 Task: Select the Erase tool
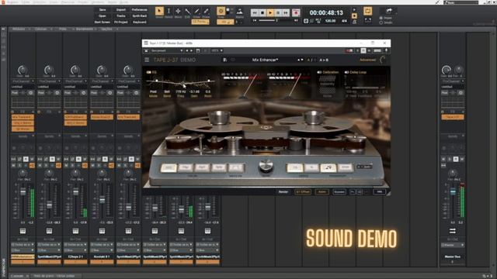click(x=206, y=12)
